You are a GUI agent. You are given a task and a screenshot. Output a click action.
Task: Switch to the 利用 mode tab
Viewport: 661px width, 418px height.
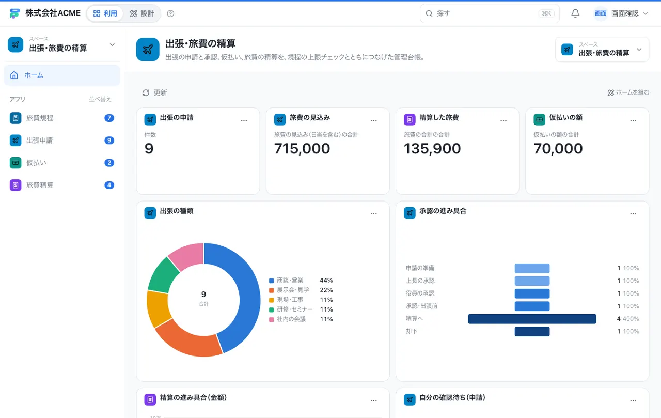pyautogui.click(x=105, y=13)
